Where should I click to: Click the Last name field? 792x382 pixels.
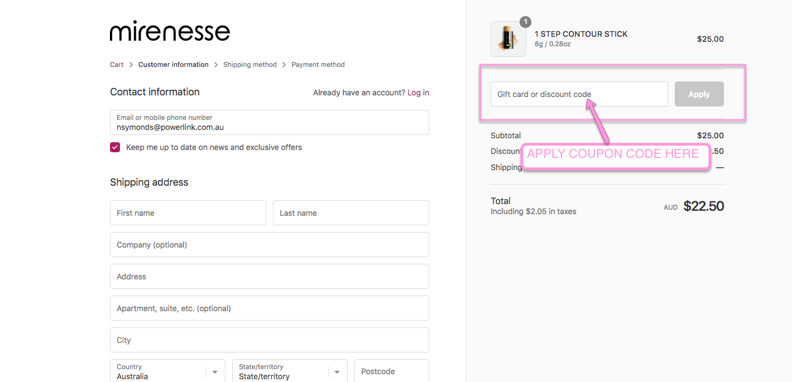click(351, 213)
